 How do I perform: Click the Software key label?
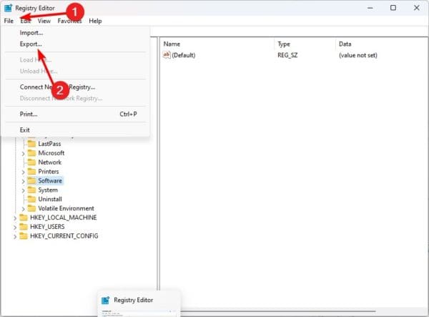[50, 180]
